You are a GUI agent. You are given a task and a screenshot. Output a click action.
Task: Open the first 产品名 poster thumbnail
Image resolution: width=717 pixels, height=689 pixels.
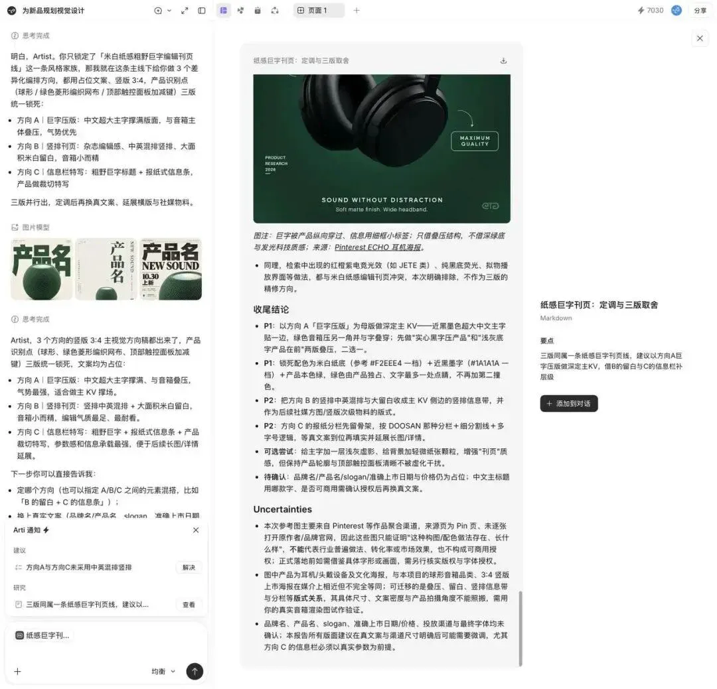coord(42,269)
